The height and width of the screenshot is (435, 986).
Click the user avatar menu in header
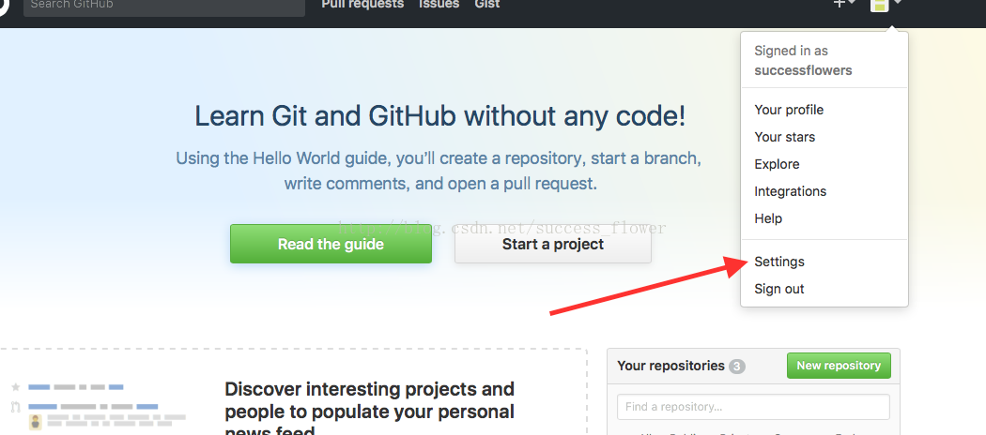886,5
